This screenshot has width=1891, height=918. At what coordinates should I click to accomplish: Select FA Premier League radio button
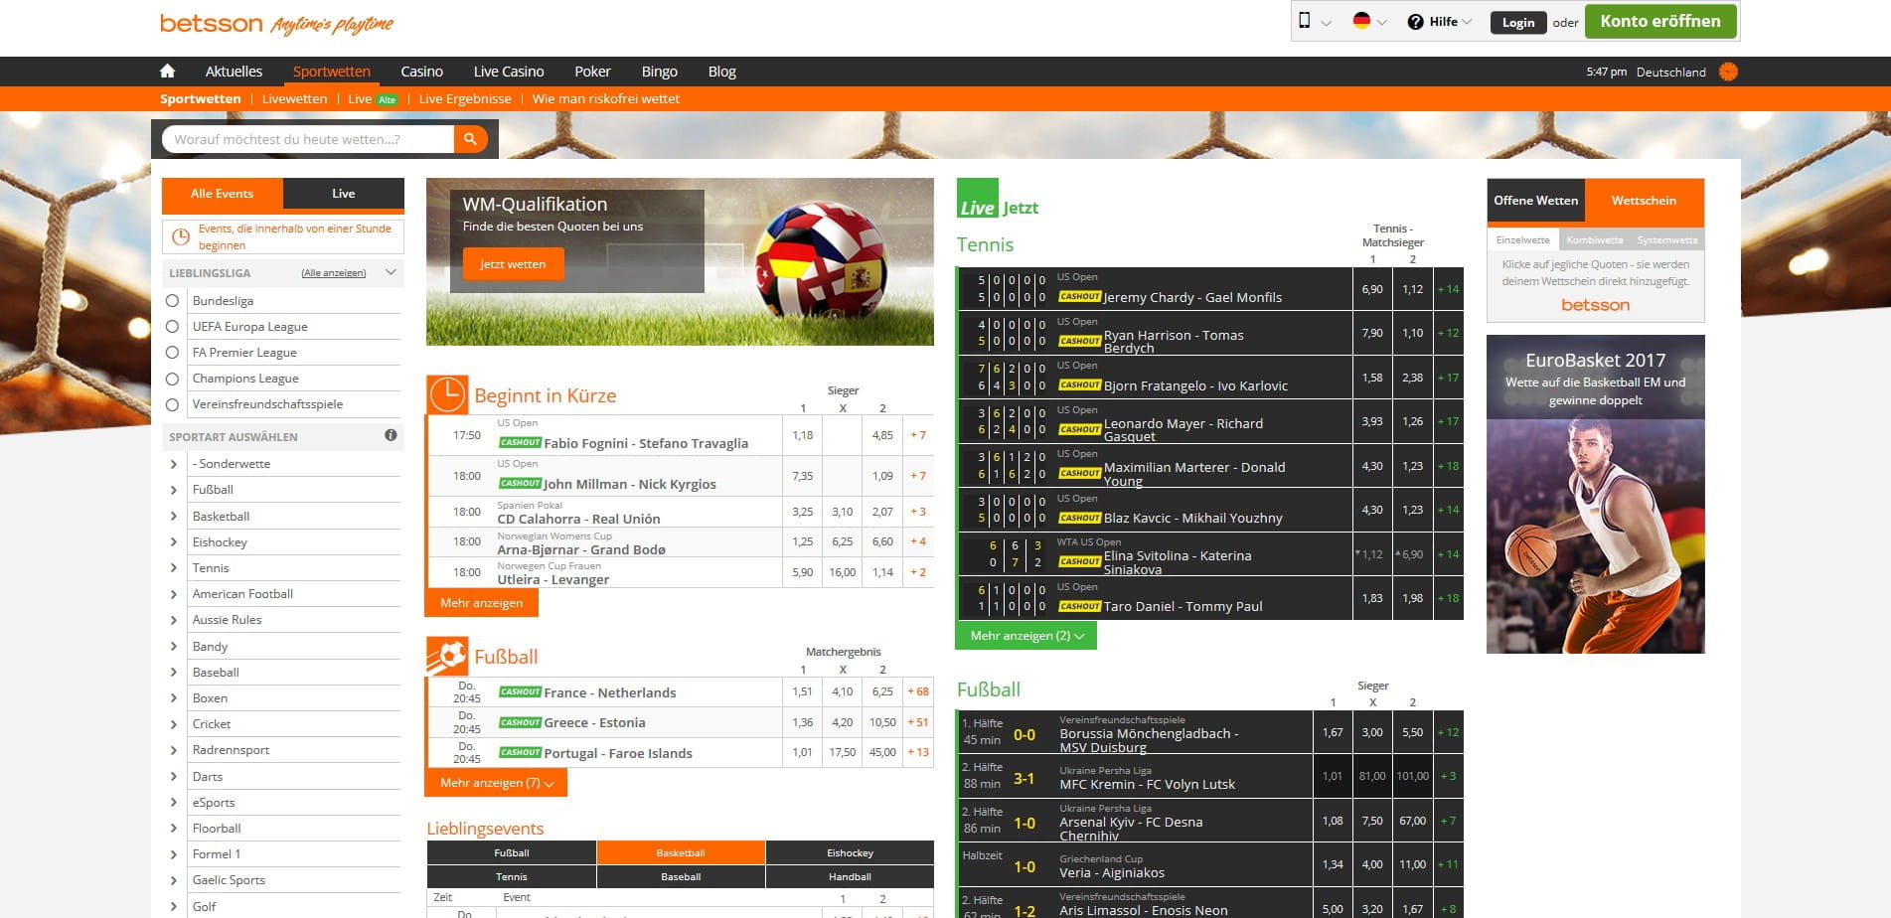[x=172, y=352]
